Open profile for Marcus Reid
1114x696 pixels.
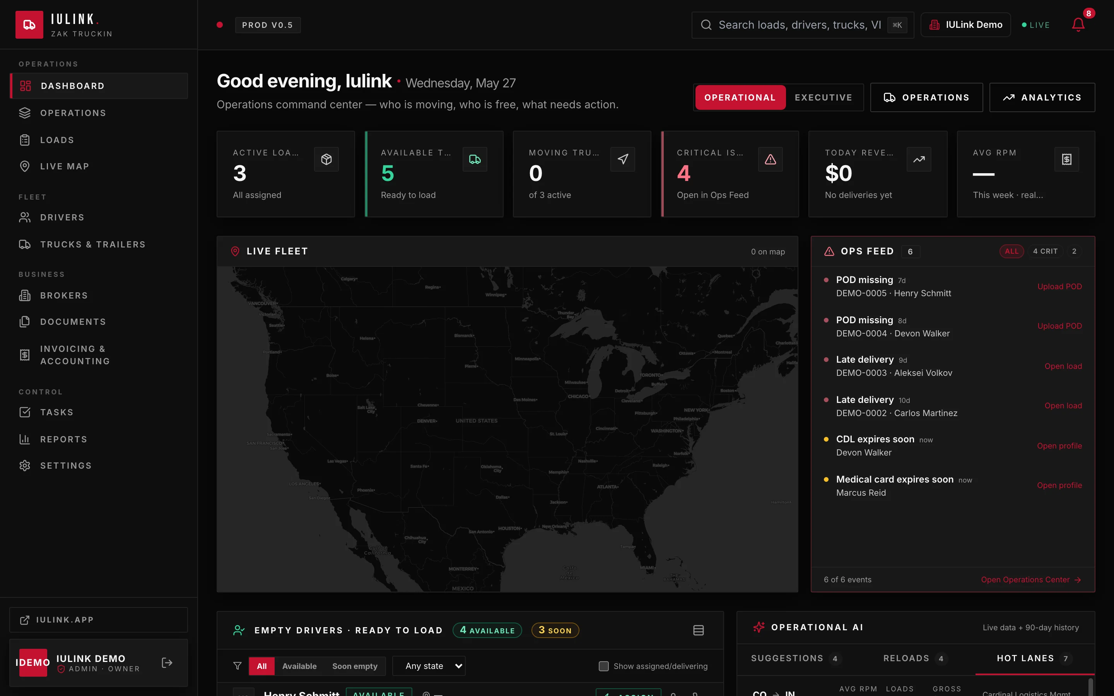1059,485
